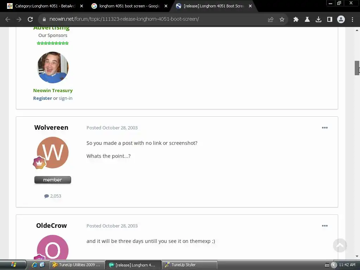Viewport: 360px width, 270px height.
Task: Open the Windows Start button
Action: coord(13,265)
